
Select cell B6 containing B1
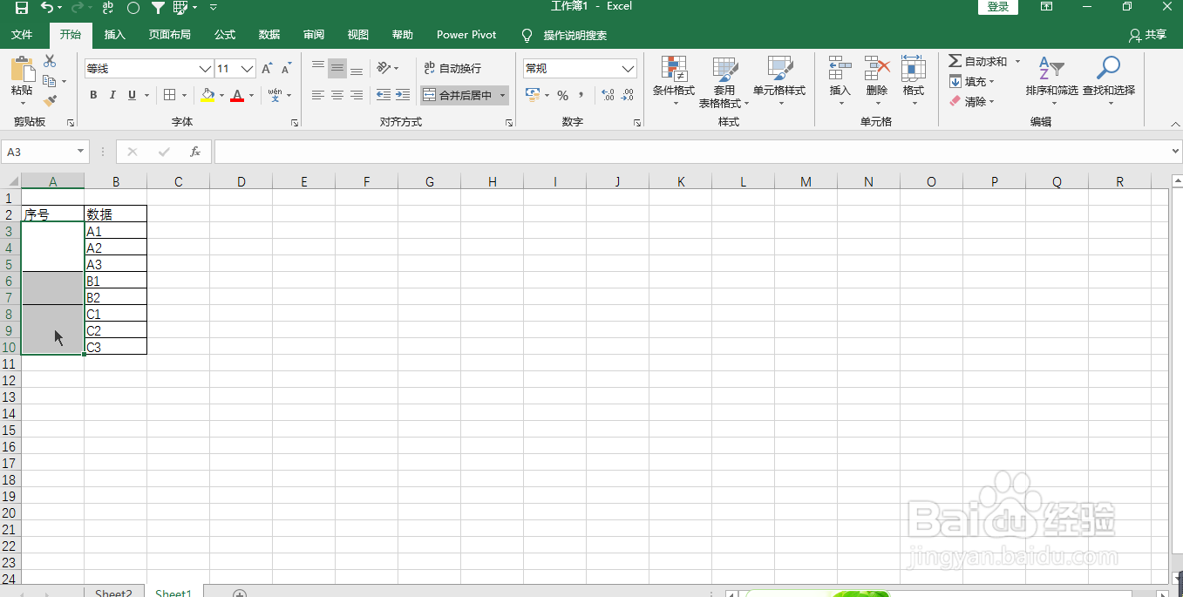(x=116, y=282)
